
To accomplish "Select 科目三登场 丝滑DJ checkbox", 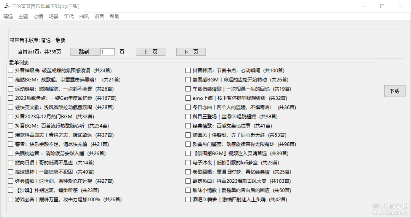I will [188, 117].
